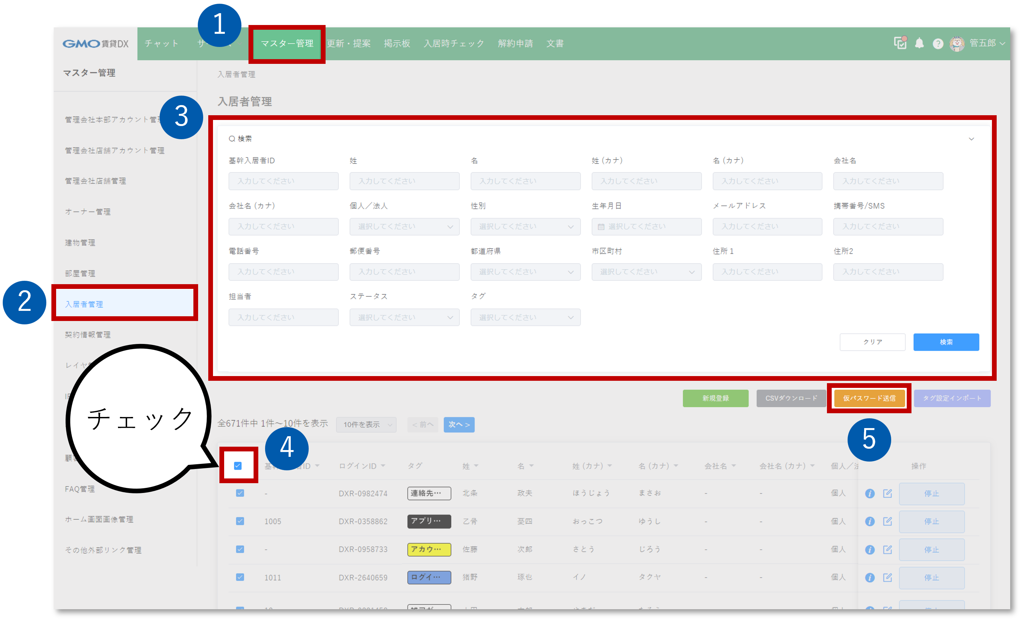Click the user avatar icon
The width and height of the screenshot is (1020, 619).
957,44
